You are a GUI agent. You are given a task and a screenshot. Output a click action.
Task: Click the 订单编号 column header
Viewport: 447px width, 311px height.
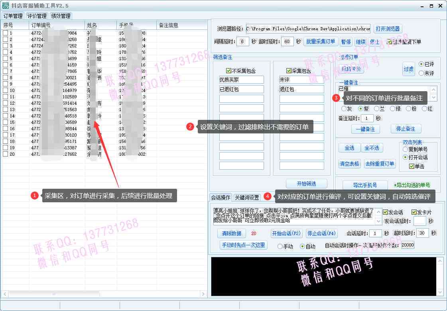(x=57, y=25)
